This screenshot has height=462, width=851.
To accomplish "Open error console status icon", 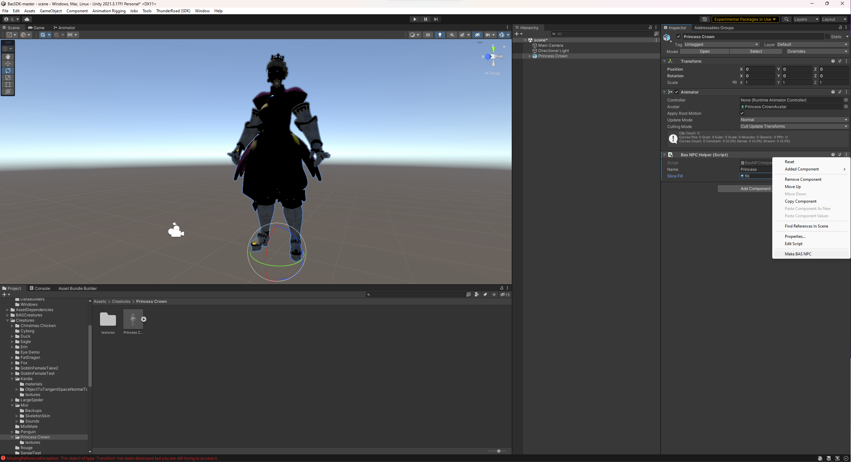I will 3,458.
